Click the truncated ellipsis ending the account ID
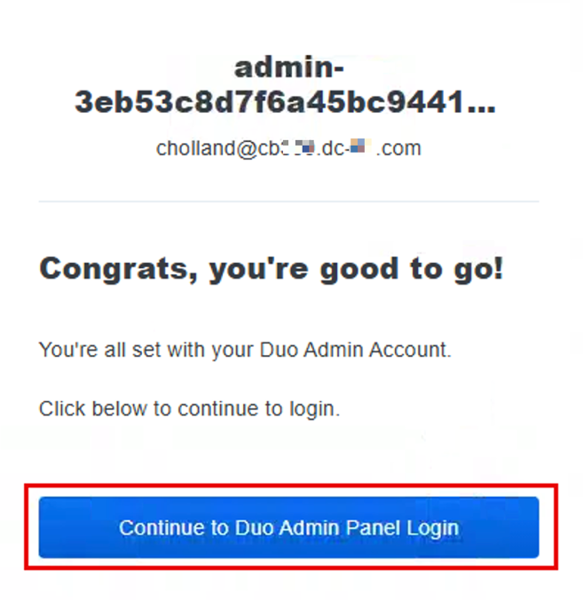Screen dimensions: 583x600 click(x=480, y=104)
